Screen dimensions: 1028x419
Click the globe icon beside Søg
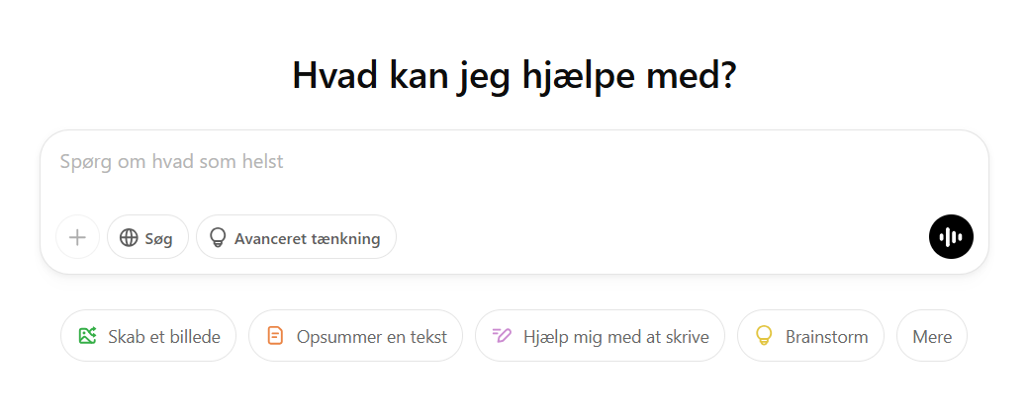pyautogui.click(x=129, y=237)
